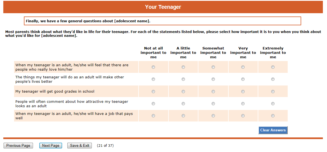This screenshot has height=152, width=327.
Task: Select 'Extremely important' for people who love him/her
Action: (273, 67)
